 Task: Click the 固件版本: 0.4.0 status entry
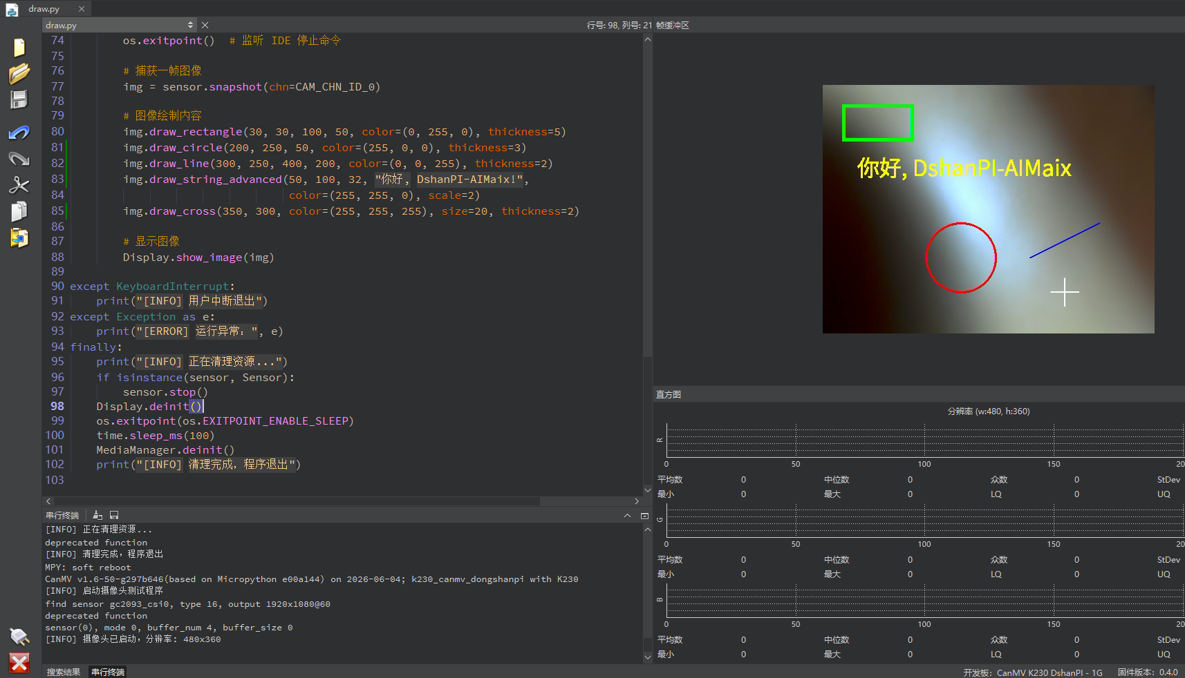[x=1148, y=672]
